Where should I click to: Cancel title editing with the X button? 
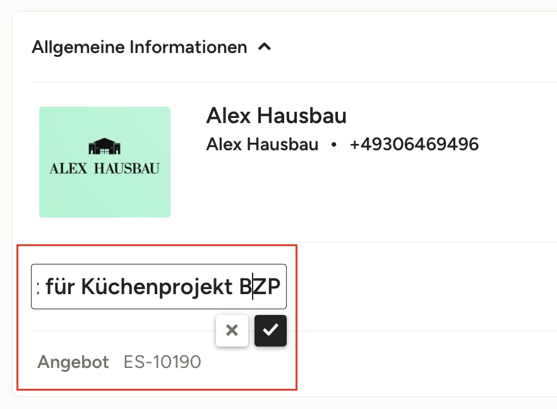232,330
